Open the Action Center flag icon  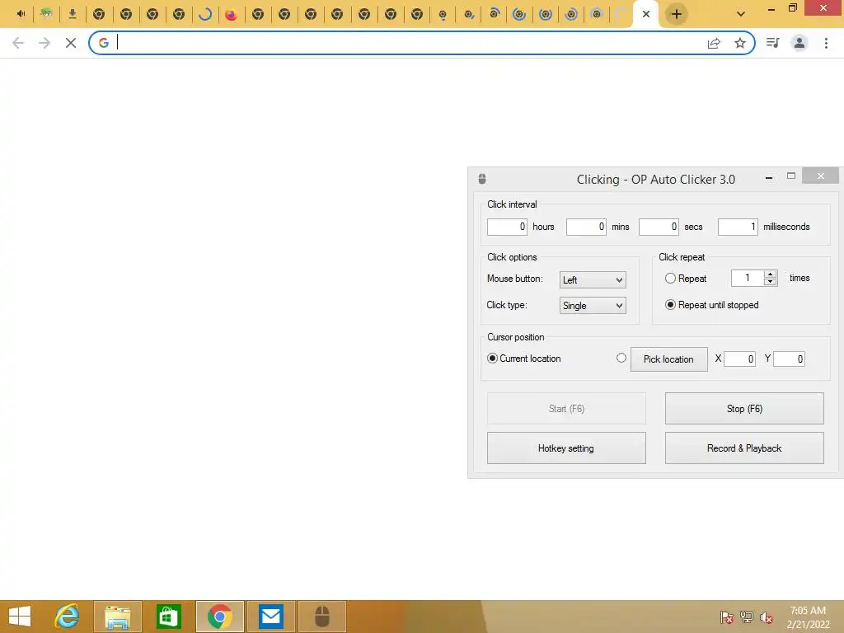pos(726,617)
